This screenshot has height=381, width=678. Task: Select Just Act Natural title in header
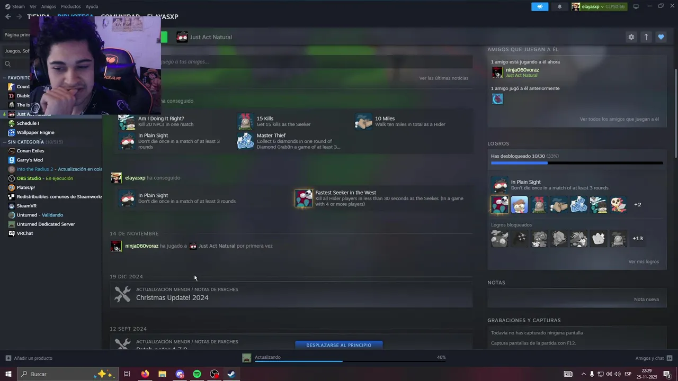(x=211, y=37)
